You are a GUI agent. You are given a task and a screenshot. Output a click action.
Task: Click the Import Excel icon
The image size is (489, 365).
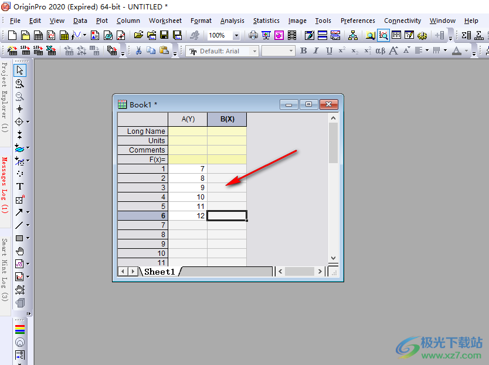coord(51,50)
